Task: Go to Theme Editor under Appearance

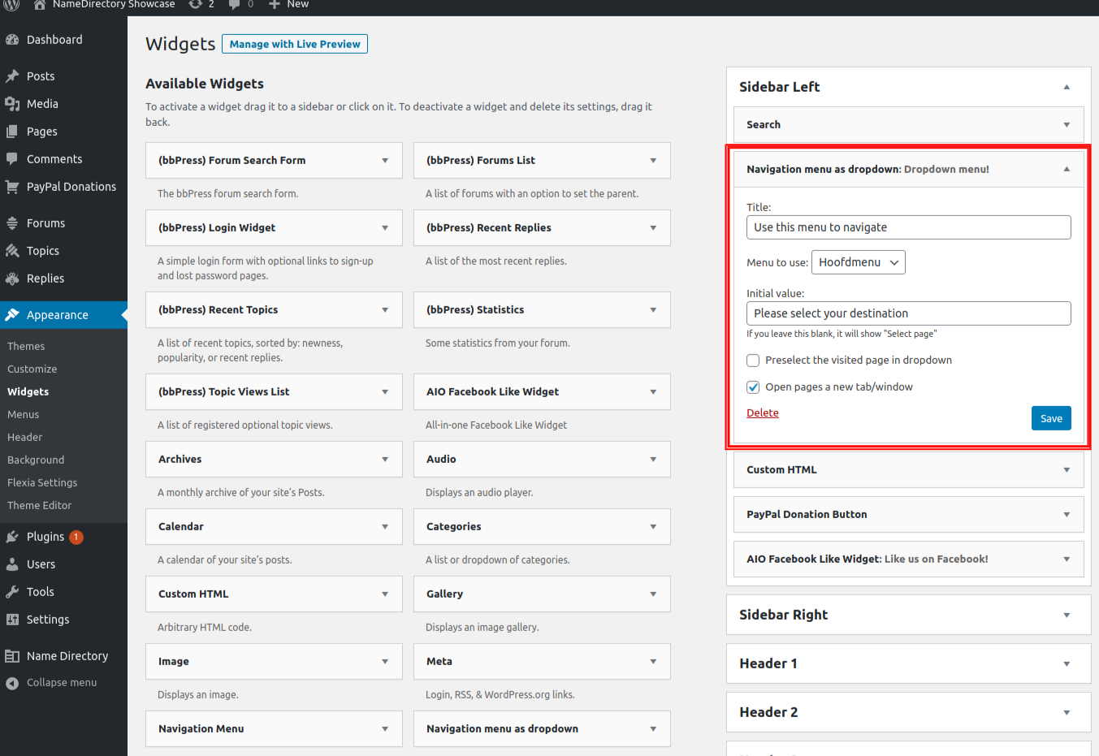Action: pyautogui.click(x=39, y=505)
